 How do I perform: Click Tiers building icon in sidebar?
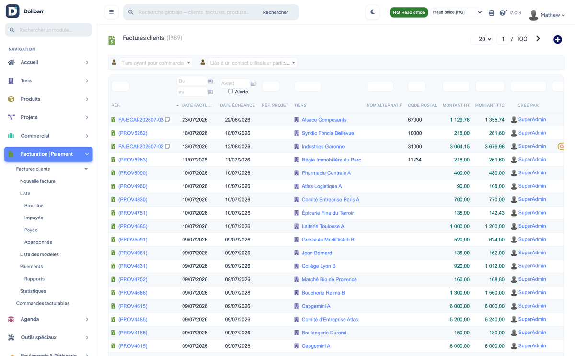pos(11,81)
